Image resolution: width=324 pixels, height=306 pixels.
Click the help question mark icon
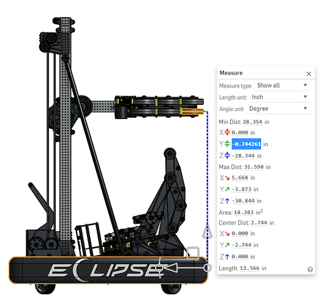tap(310, 269)
